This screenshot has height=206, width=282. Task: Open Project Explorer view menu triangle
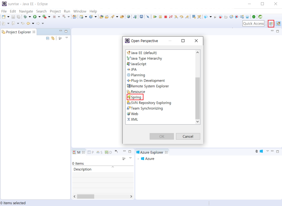[x=67, y=38]
